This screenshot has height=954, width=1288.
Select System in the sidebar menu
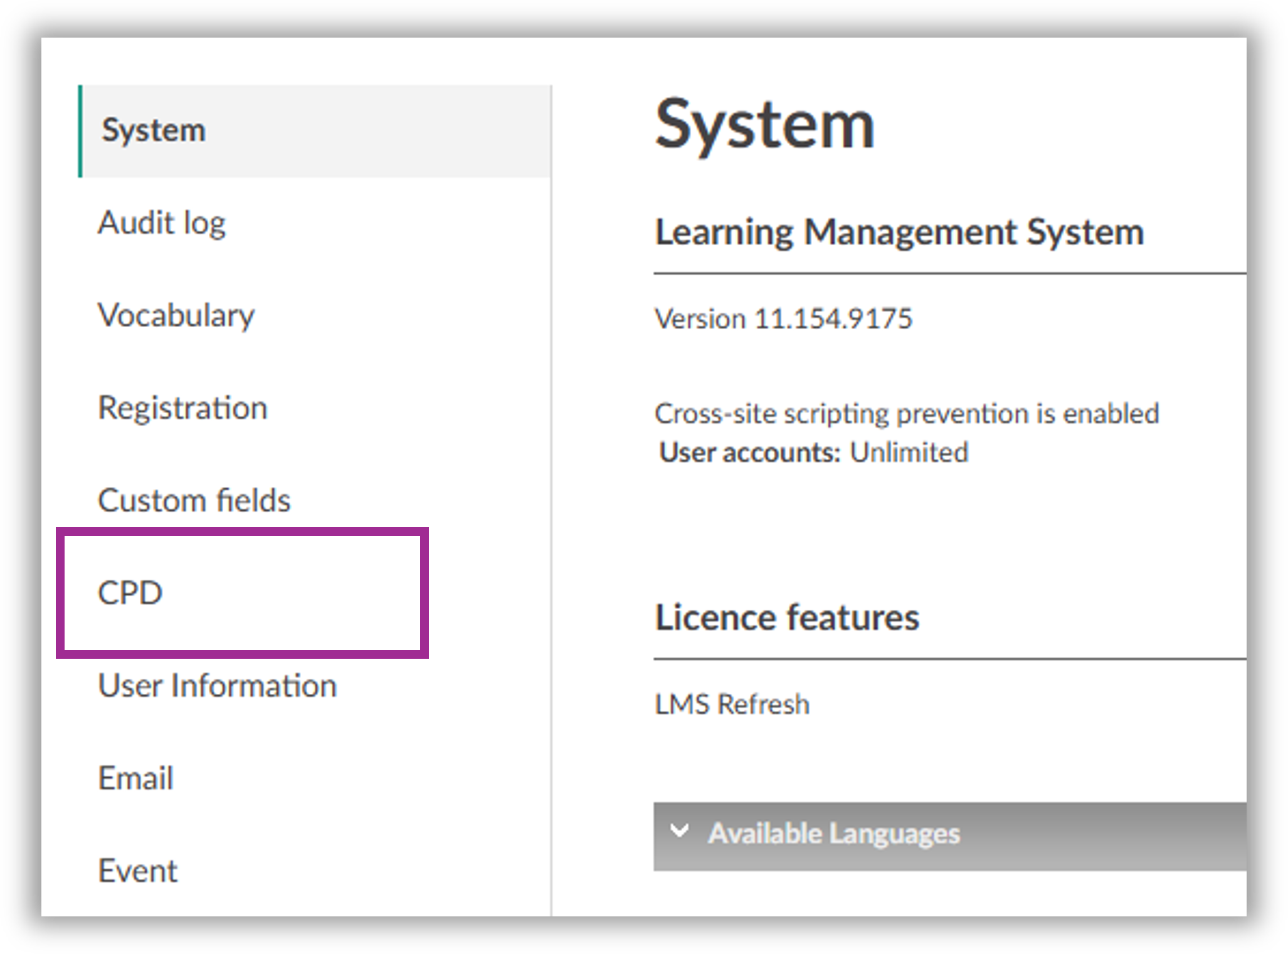(154, 131)
